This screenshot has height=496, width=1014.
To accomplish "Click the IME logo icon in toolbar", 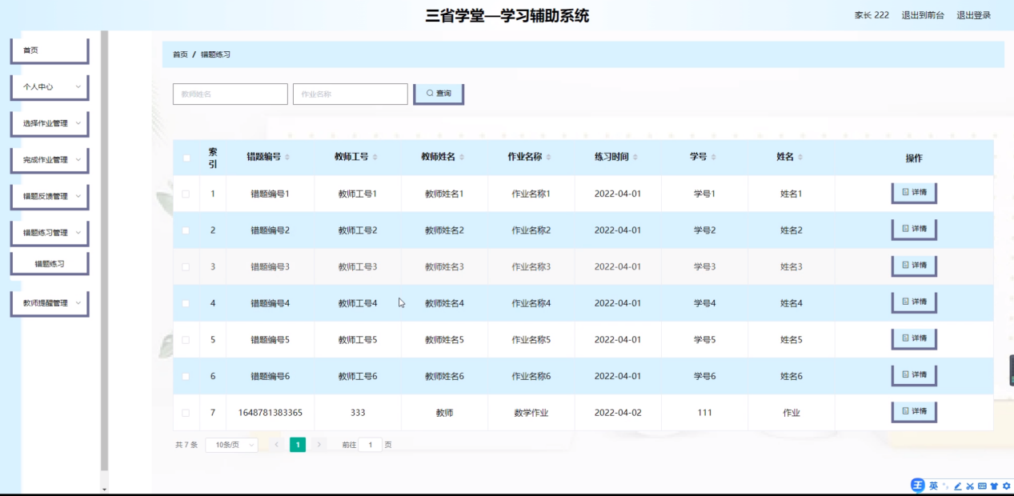I will click(918, 486).
